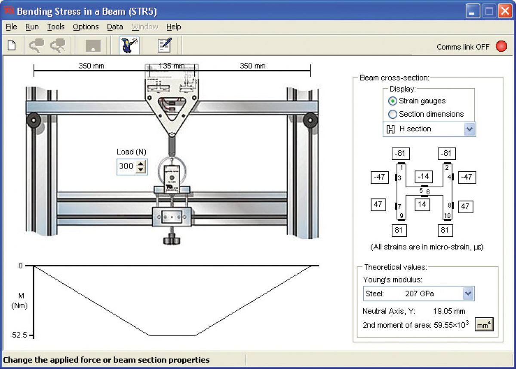Open the Run menu
Screen dimensions: 516x369
point(32,27)
